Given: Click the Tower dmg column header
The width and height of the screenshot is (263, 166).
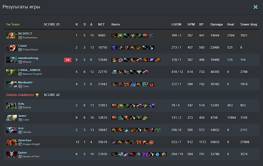Looking at the screenshot, I should (x=249, y=24).
